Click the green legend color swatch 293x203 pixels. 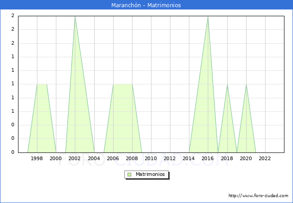click(129, 175)
